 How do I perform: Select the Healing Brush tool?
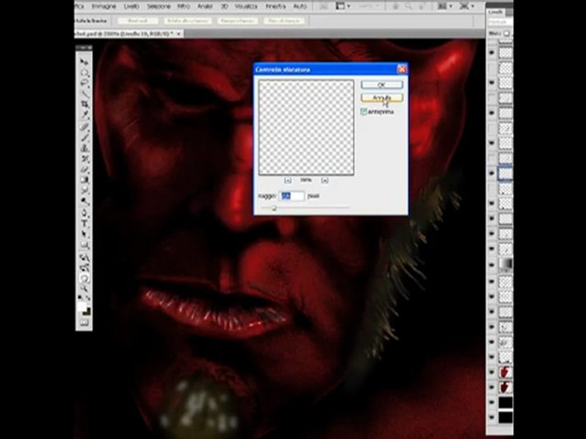84,127
